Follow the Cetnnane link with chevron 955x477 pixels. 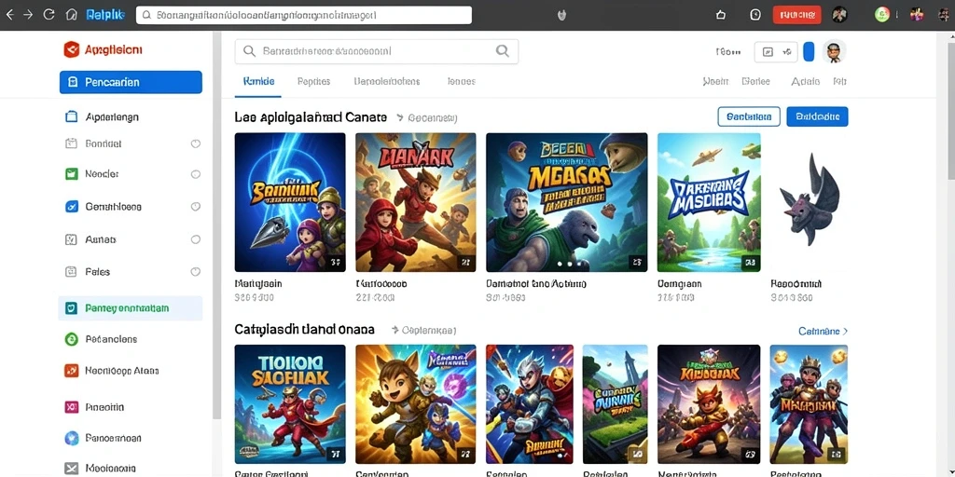[x=823, y=331]
